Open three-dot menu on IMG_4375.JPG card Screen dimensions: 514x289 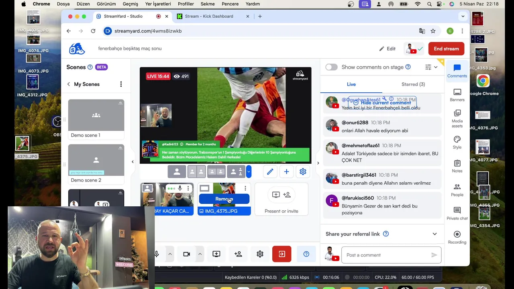(x=245, y=188)
